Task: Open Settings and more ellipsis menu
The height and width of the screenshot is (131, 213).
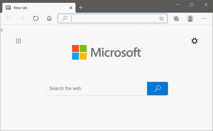Action: (204, 18)
